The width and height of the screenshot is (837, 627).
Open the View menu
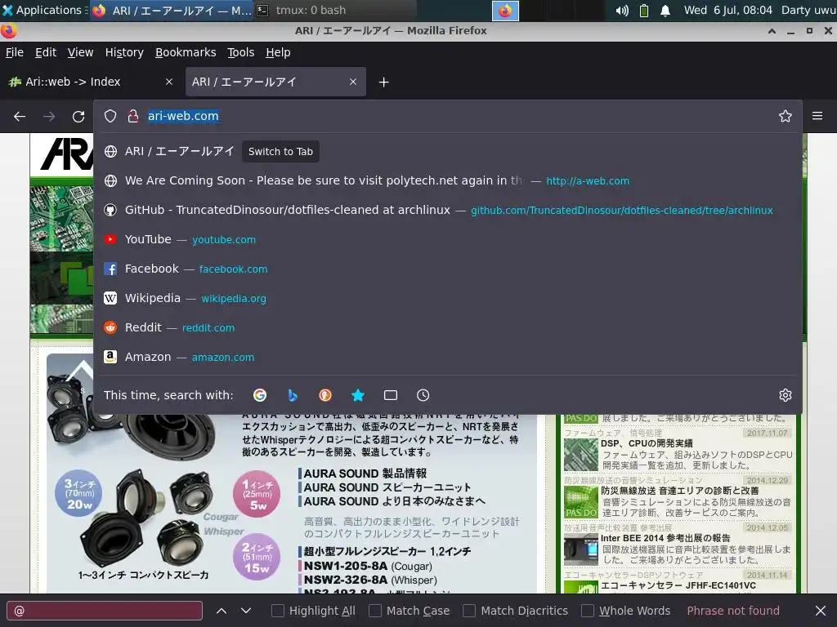[80, 52]
